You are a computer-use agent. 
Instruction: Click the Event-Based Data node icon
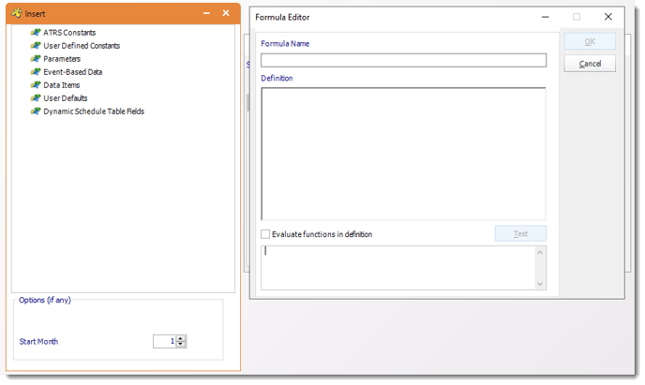(36, 72)
